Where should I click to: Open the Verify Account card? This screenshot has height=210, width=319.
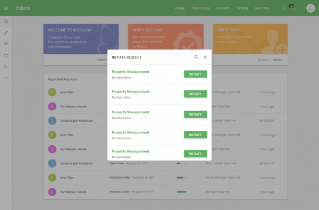tap(166, 37)
